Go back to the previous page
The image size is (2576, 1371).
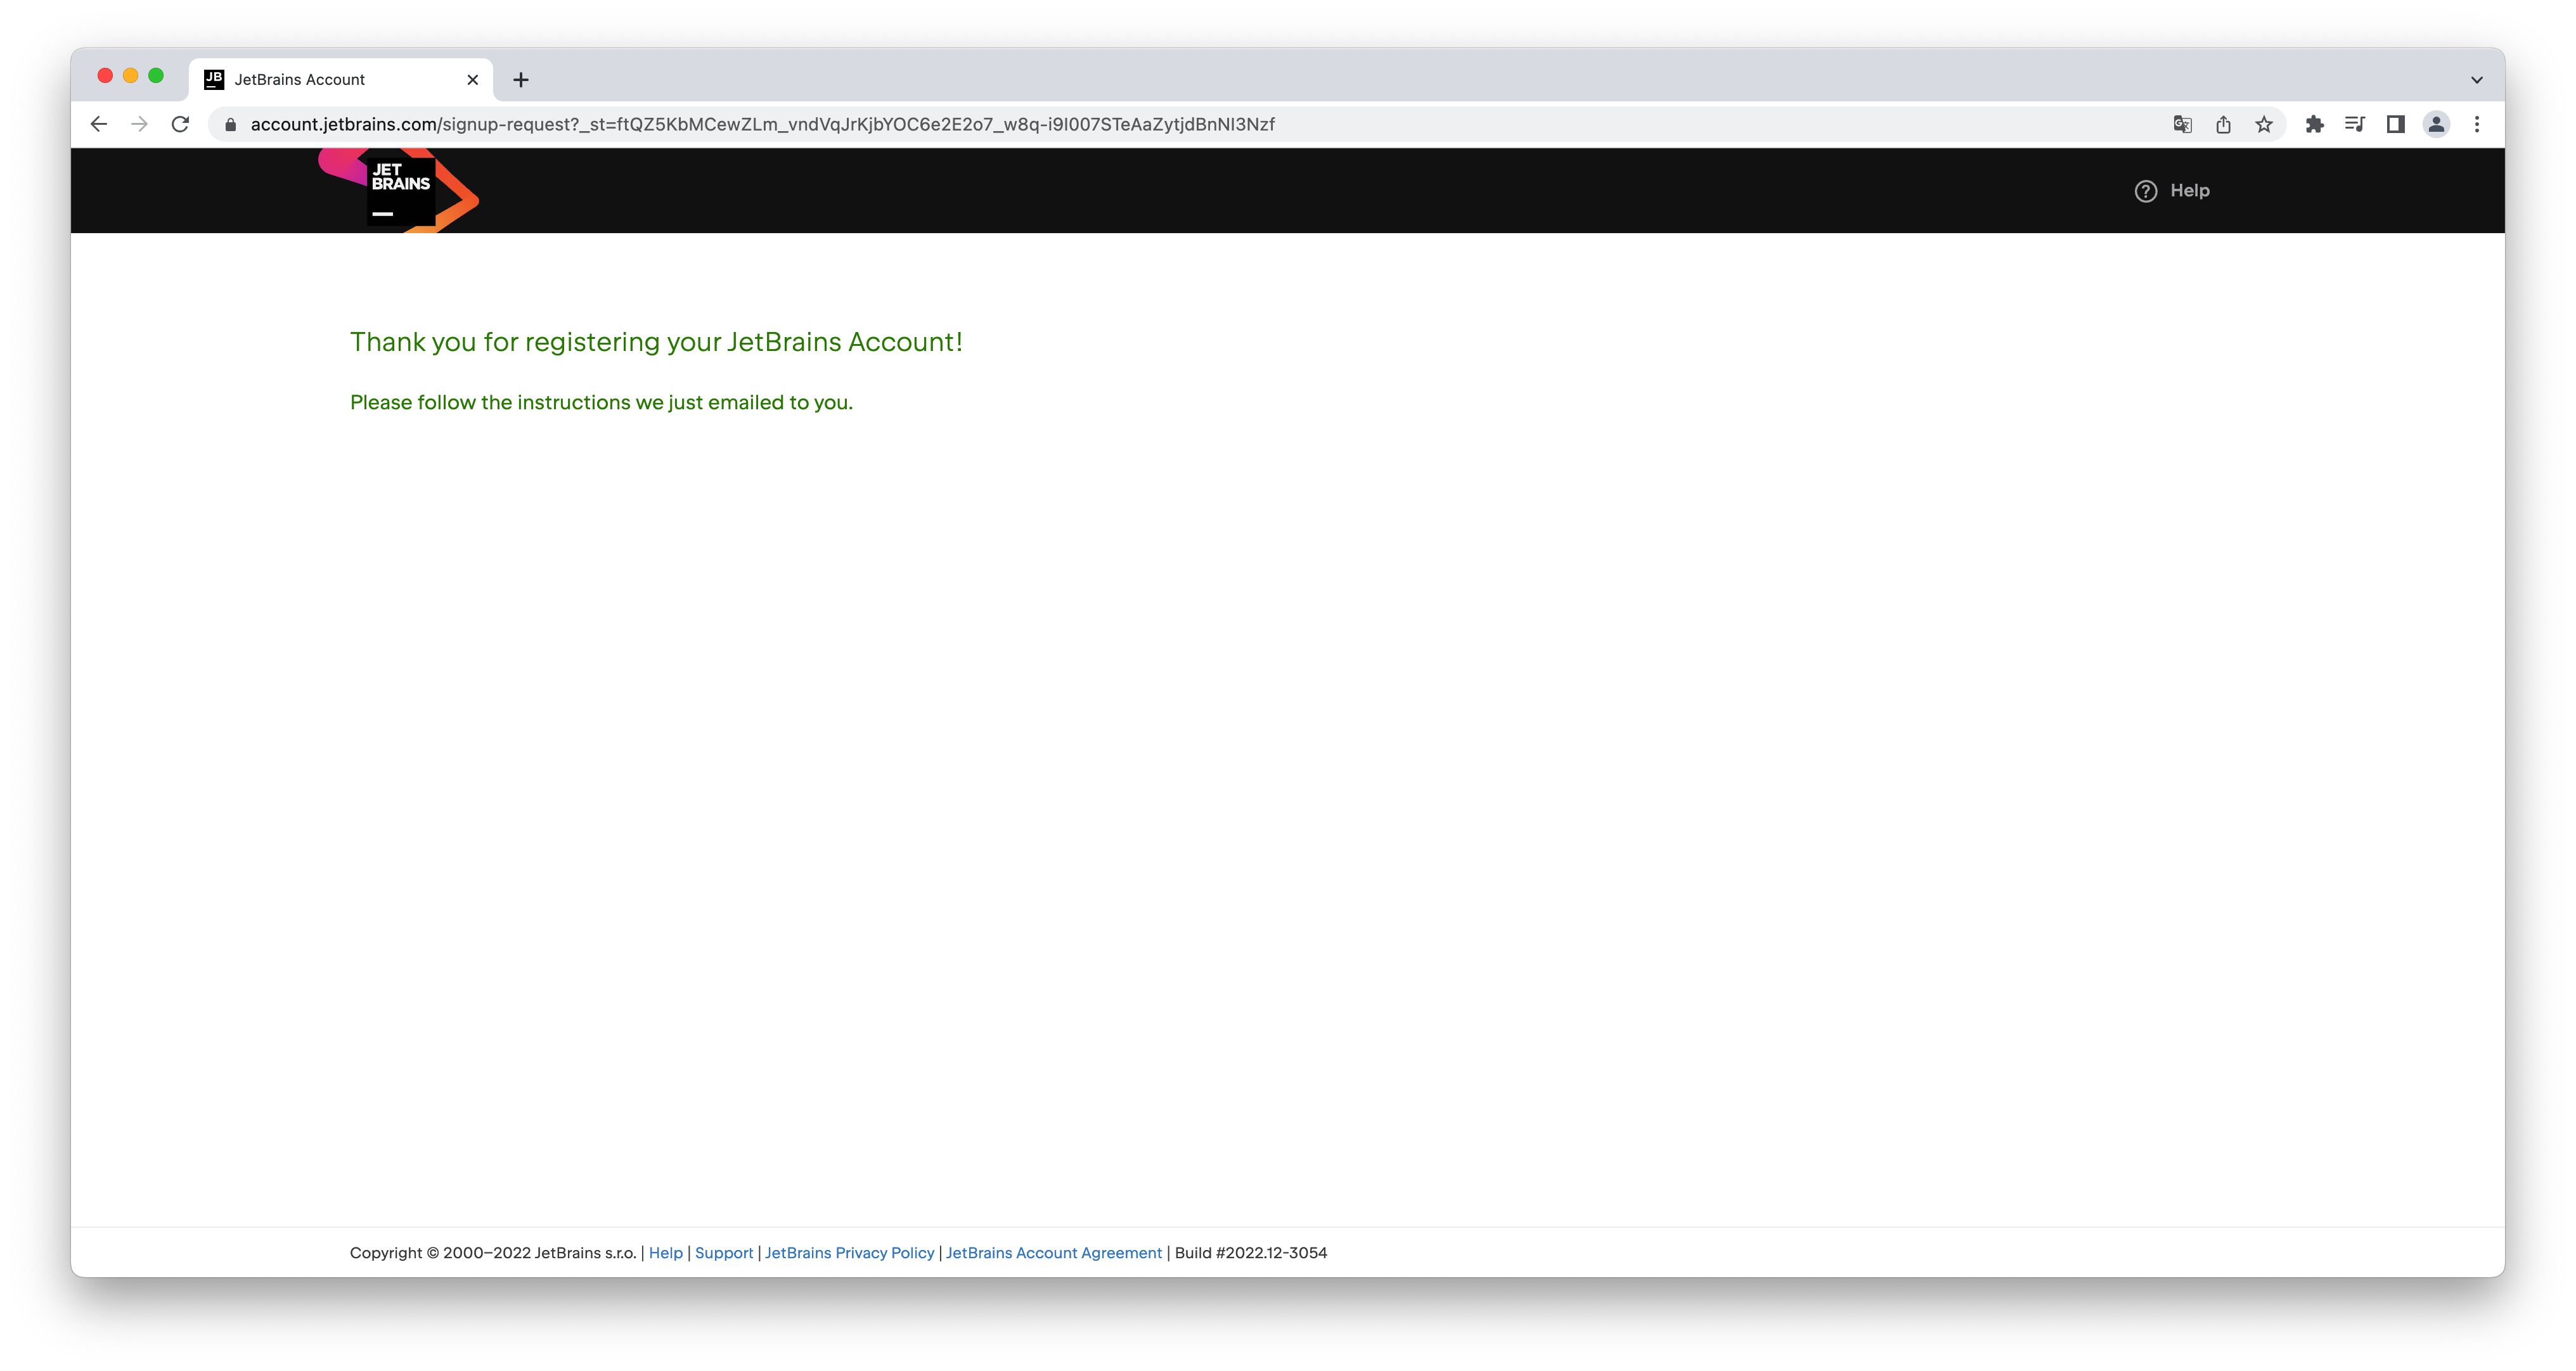(x=98, y=124)
